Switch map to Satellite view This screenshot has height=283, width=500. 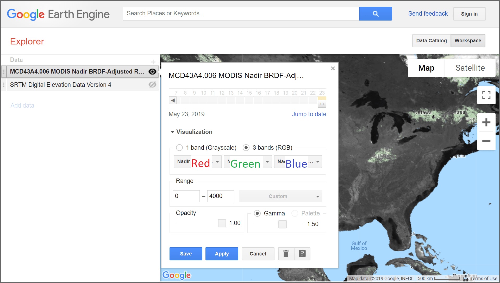tap(470, 68)
